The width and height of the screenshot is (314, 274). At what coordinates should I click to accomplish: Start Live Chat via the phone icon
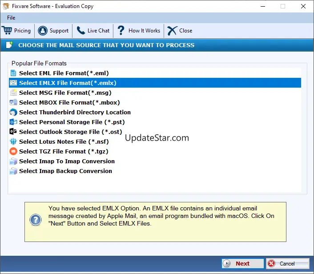click(81, 31)
